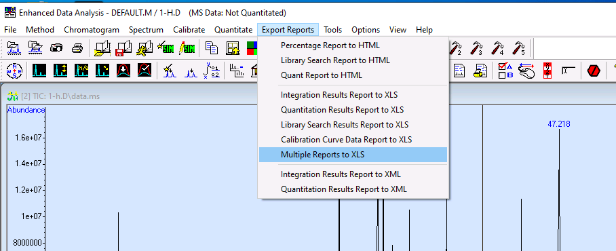Click the SIM pencil edit icon

pyautogui.click(x=187, y=48)
